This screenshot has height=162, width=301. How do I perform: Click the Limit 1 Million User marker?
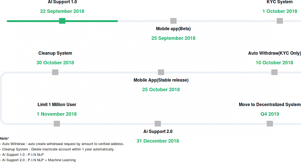pyautogui.click(x=56, y=123)
